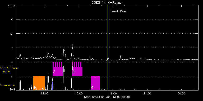Select magenta observation block labeled 3
The image size is (203, 101).
[77, 69]
